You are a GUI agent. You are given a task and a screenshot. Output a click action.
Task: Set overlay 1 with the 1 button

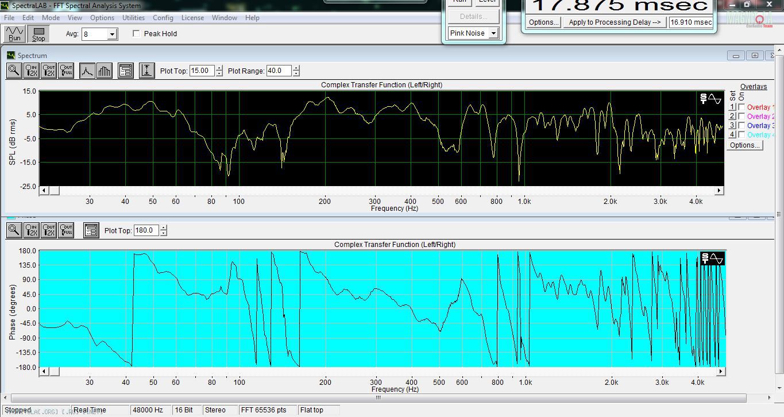point(732,107)
